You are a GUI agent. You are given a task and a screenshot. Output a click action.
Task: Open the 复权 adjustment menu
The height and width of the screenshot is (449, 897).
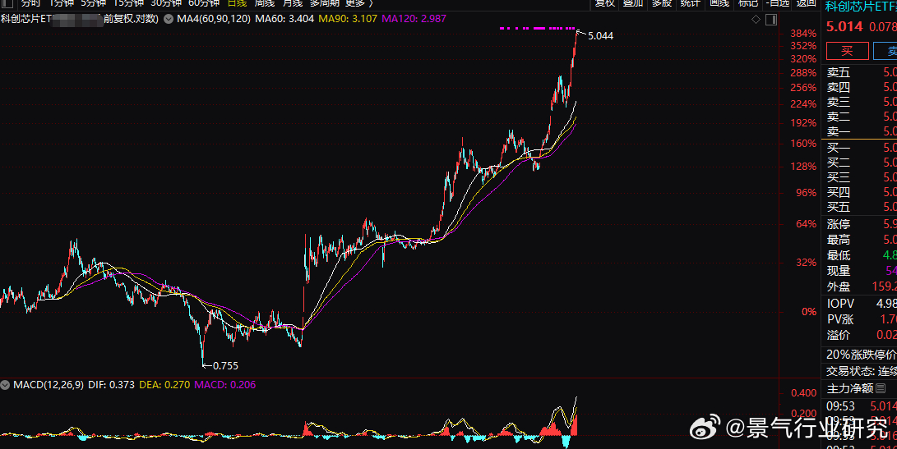(604, 2)
